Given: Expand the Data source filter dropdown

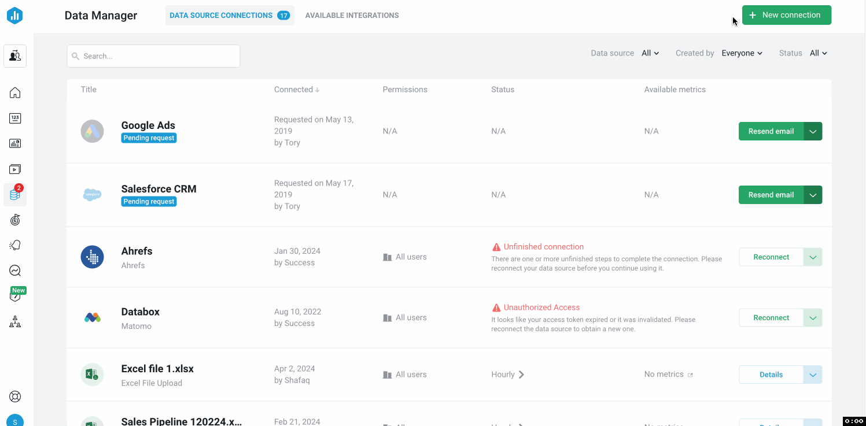Looking at the screenshot, I should click(650, 53).
